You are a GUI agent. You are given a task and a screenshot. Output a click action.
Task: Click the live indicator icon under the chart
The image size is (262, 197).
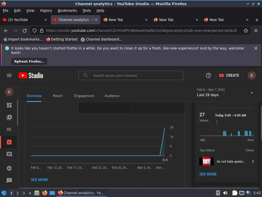(x=165, y=160)
